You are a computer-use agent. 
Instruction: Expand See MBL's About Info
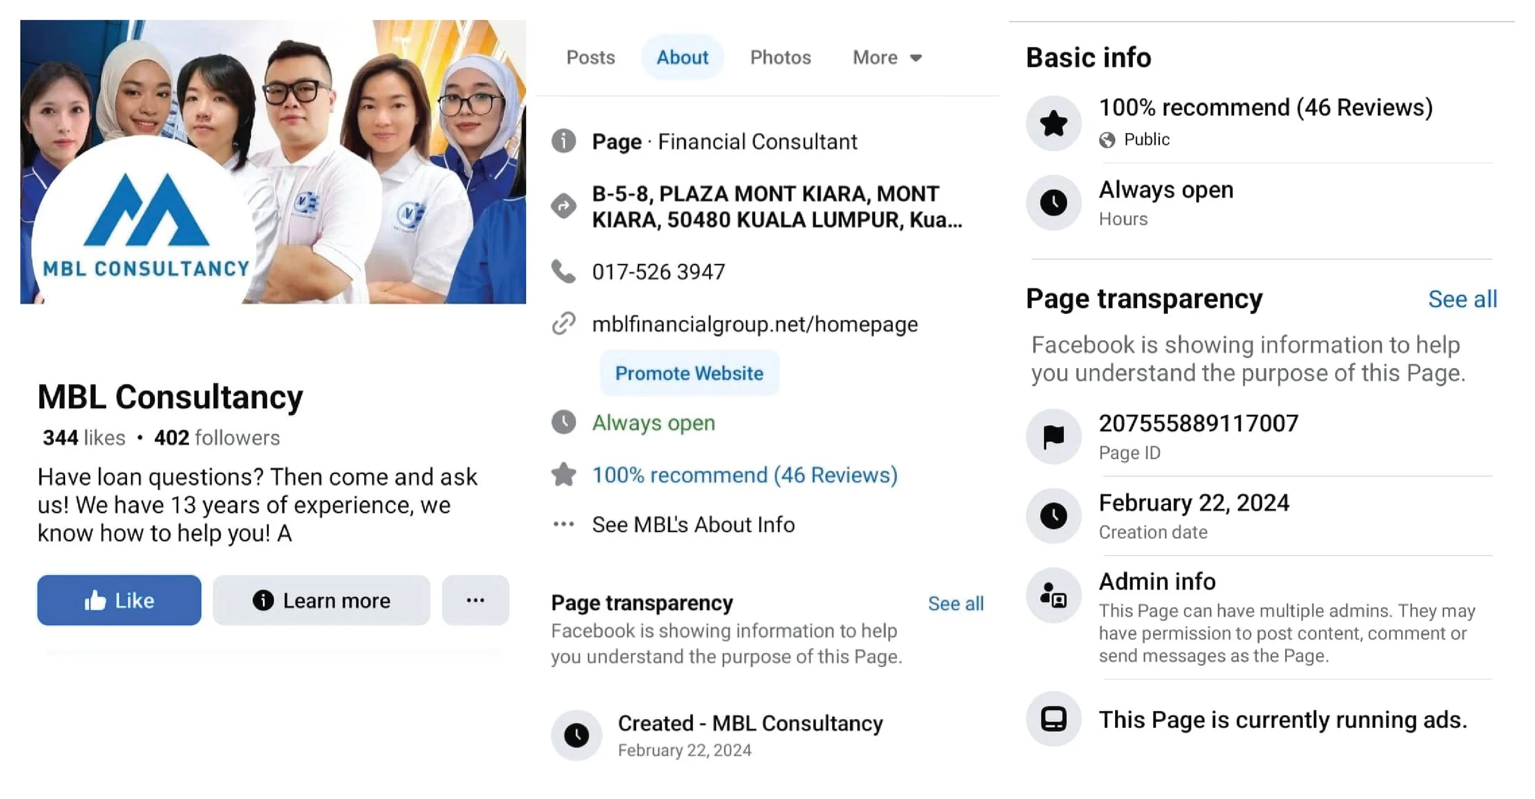click(693, 525)
